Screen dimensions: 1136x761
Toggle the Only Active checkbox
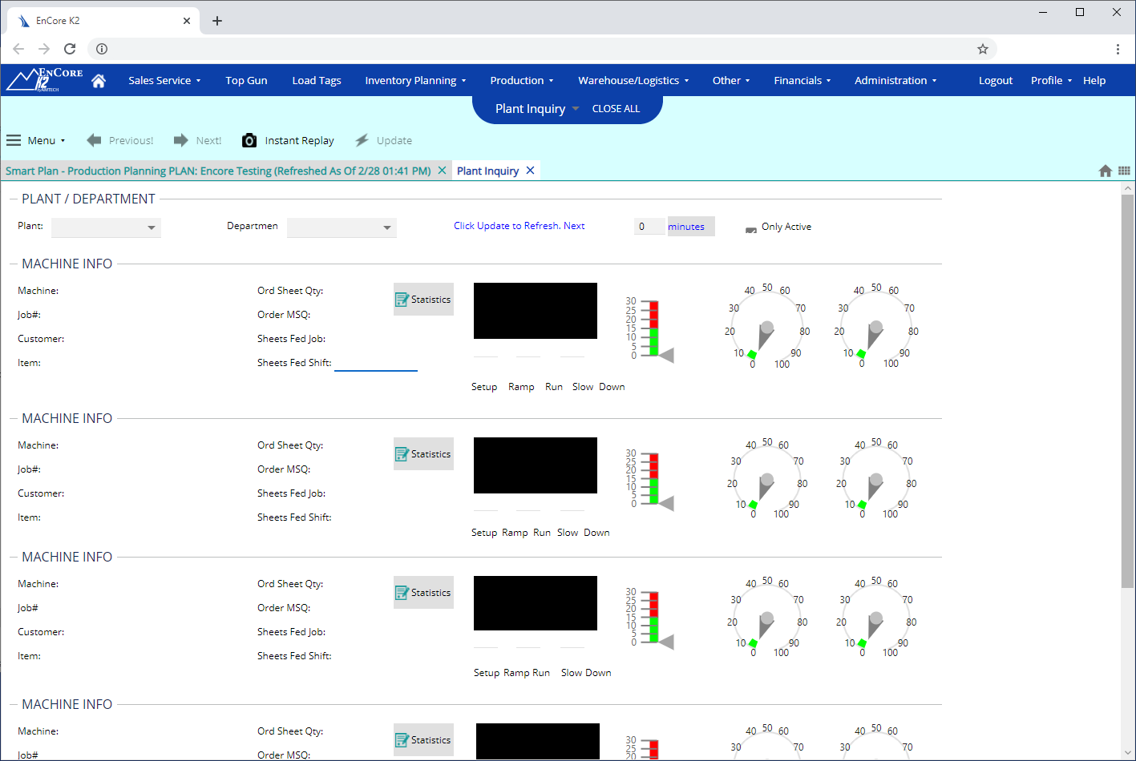pyautogui.click(x=751, y=228)
